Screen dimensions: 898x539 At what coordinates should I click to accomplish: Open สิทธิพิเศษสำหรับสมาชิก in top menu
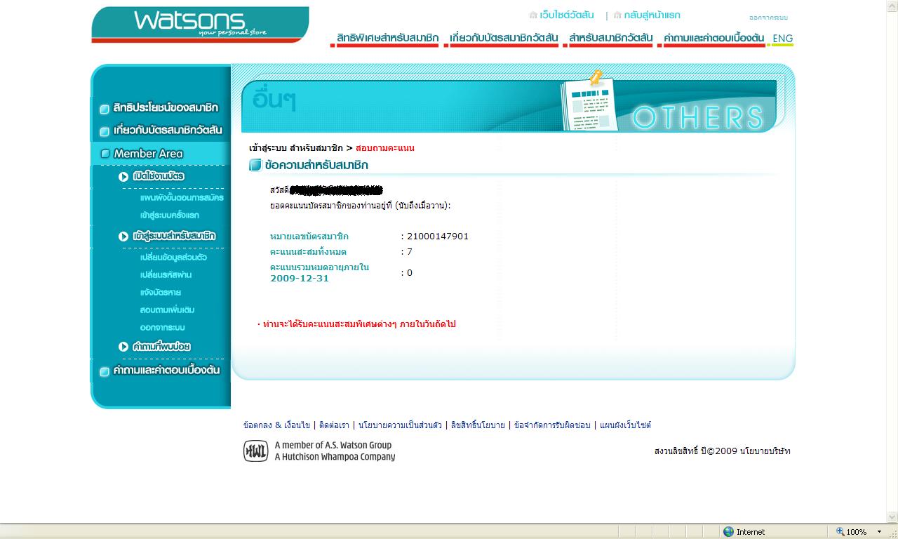tap(387, 38)
